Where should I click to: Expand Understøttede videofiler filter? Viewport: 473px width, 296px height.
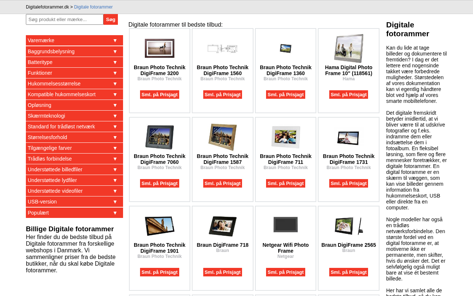coord(74,191)
